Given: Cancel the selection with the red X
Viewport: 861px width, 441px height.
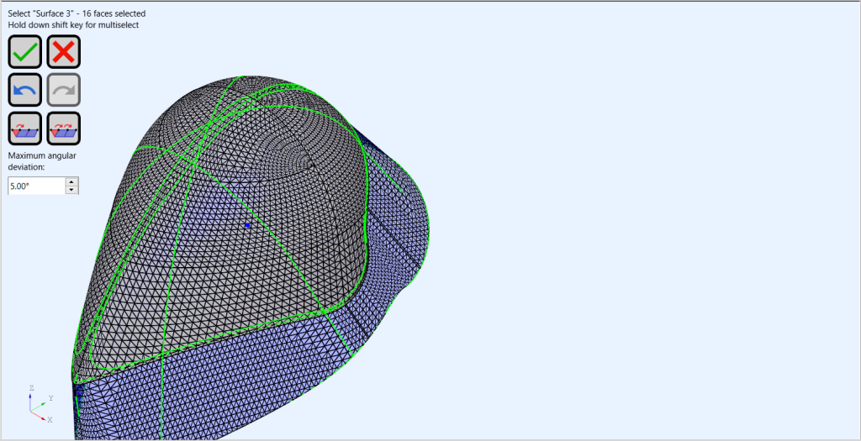Looking at the screenshot, I should click(x=64, y=52).
